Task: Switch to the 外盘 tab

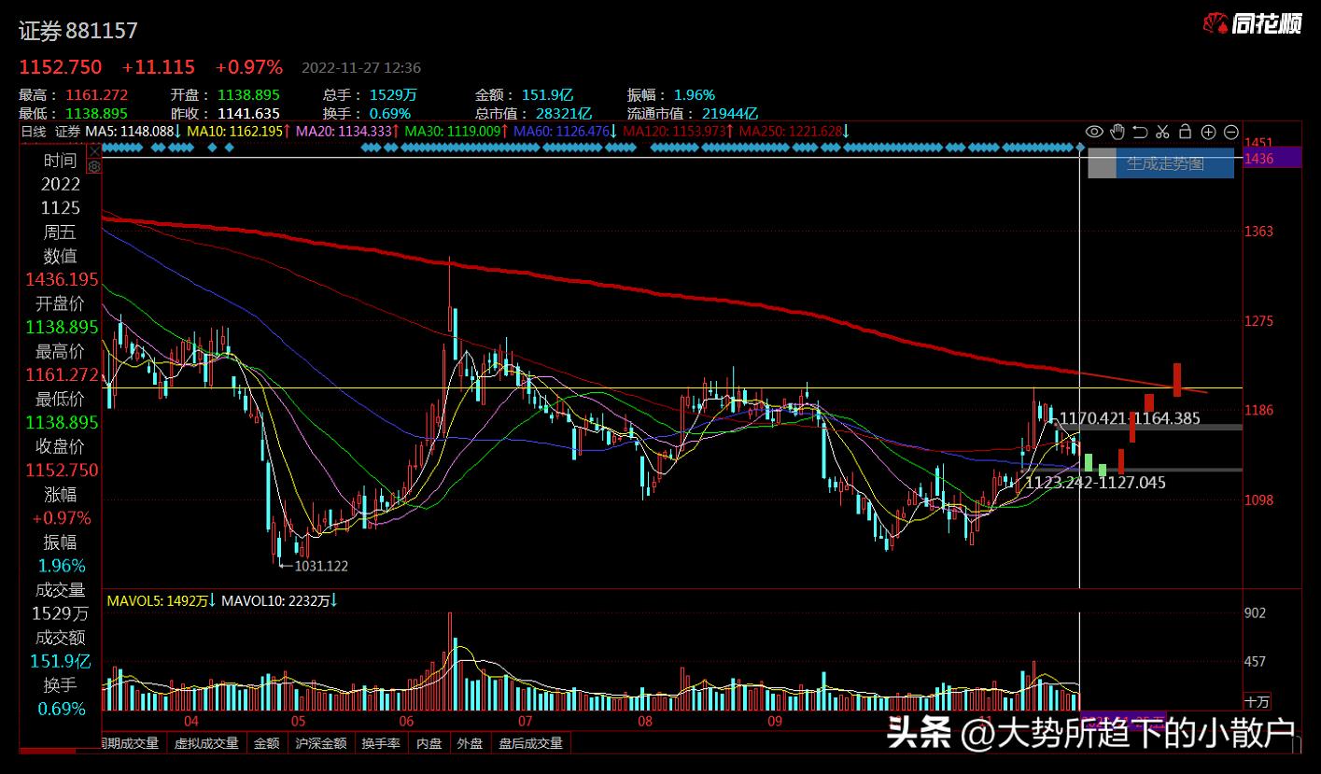Action: pos(470,743)
